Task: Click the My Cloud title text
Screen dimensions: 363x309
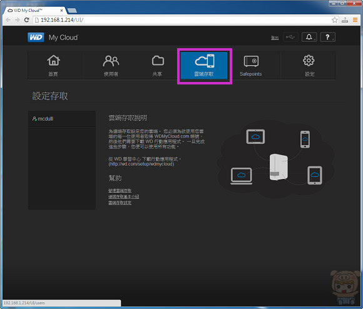Action: (x=63, y=38)
